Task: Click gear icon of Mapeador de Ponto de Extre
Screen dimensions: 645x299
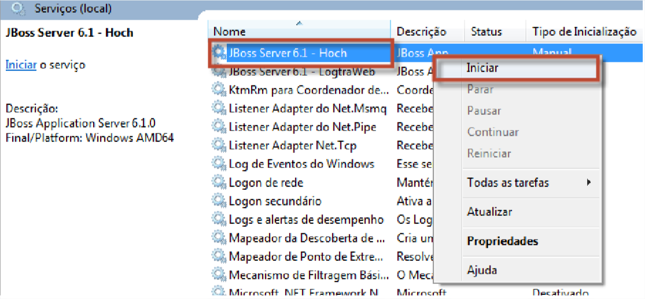Action: 219,257
